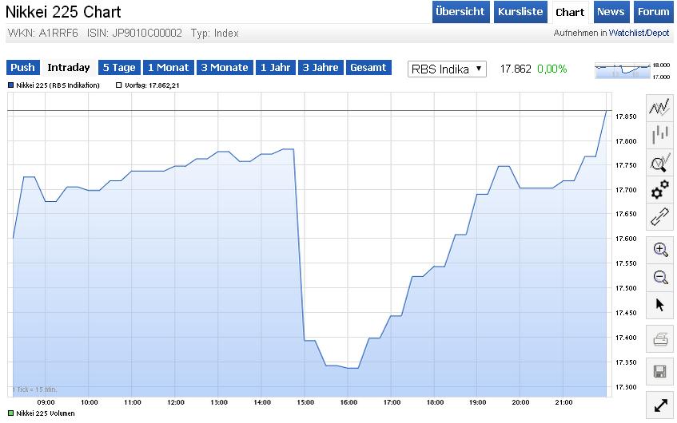Click the mini overview chart thumbnail
Image resolution: width=677 pixels, height=423 pixels.
click(623, 70)
